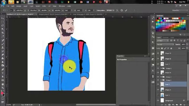Open the Image menu
The width and height of the screenshot is (189, 106).
pos(19,6)
